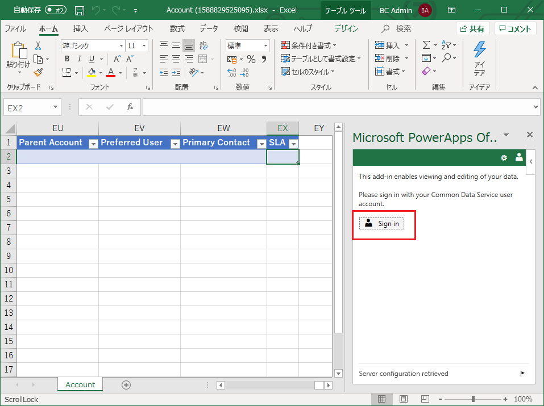Apply Percent style format
The width and height of the screenshot is (544, 406).
pyautogui.click(x=251, y=59)
